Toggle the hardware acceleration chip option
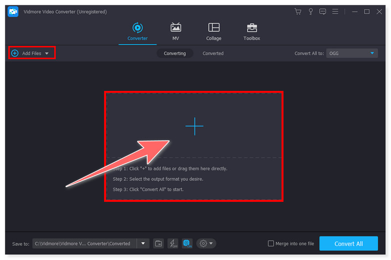This screenshot has height=260, width=391. click(187, 243)
